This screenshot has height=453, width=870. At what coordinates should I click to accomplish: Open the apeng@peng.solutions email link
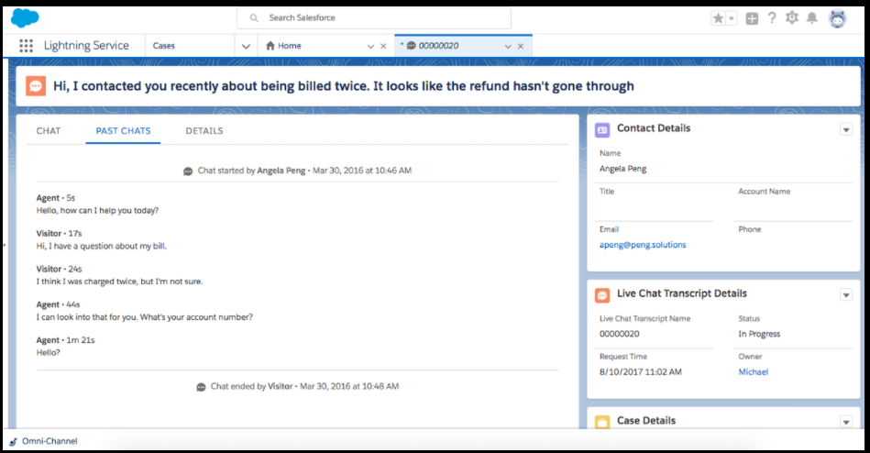pos(643,245)
